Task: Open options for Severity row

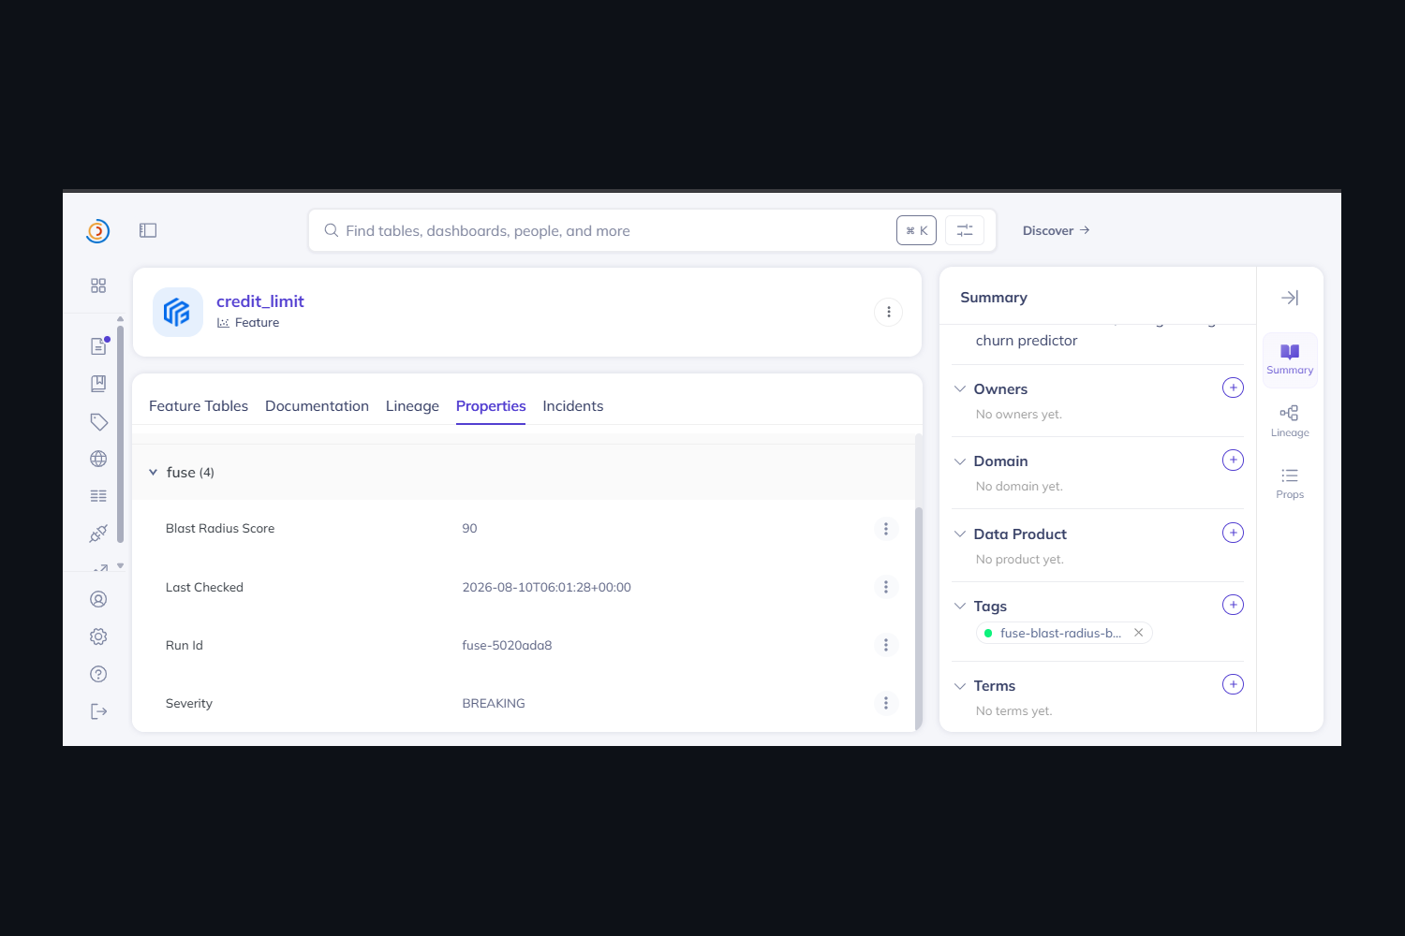Action: [x=886, y=703]
